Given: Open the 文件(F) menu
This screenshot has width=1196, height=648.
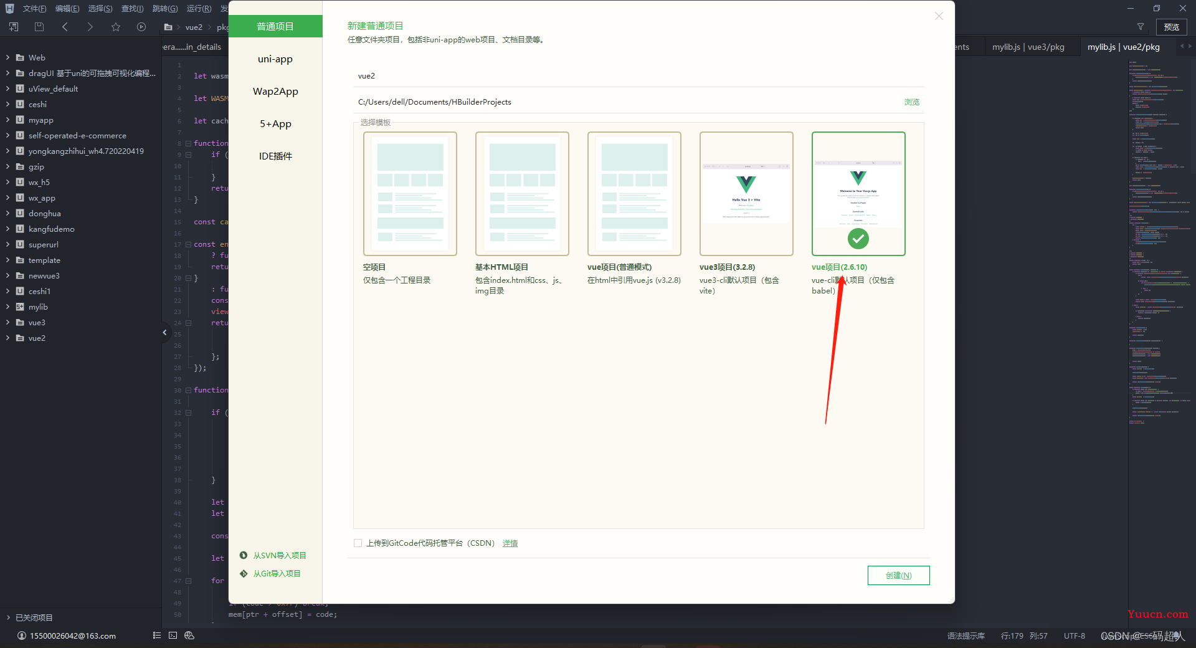Looking at the screenshot, I should pos(34,9).
